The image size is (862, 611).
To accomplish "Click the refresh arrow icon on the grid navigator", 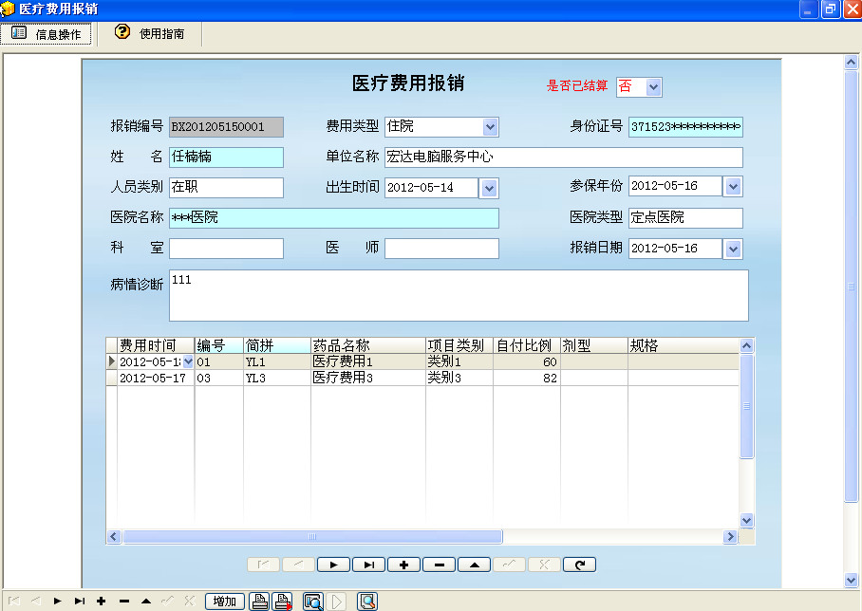I will click(579, 565).
